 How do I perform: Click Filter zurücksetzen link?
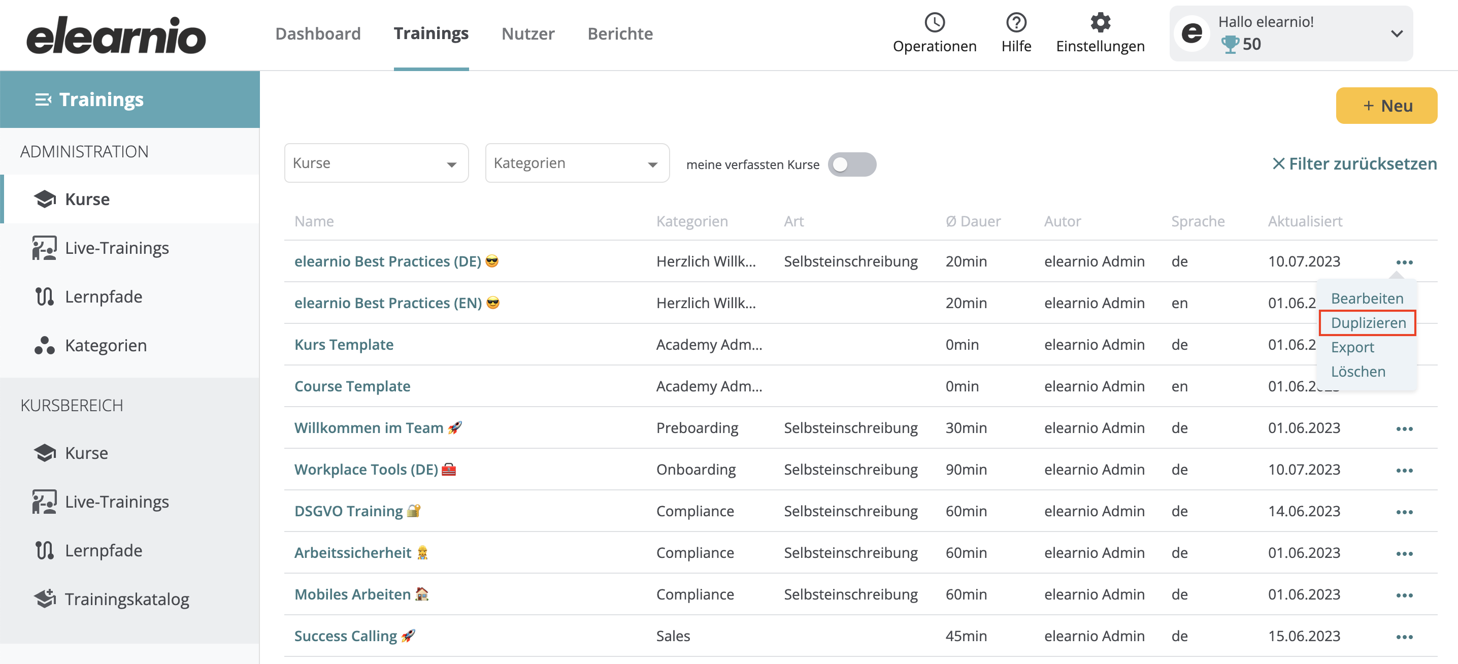pyautogui.click(x=1354, y=163)
